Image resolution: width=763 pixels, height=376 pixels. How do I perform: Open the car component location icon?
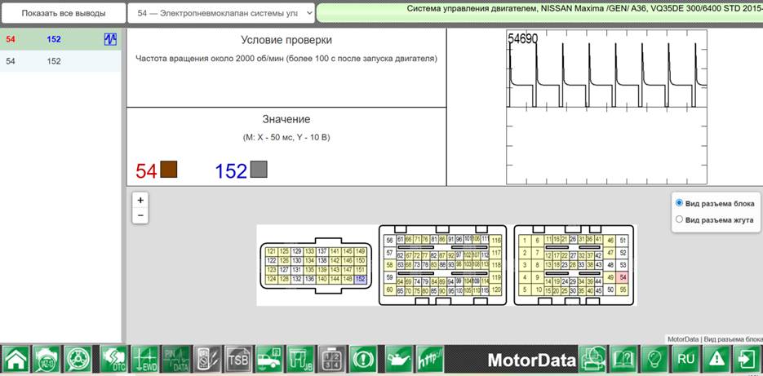(x=269, y=360)
